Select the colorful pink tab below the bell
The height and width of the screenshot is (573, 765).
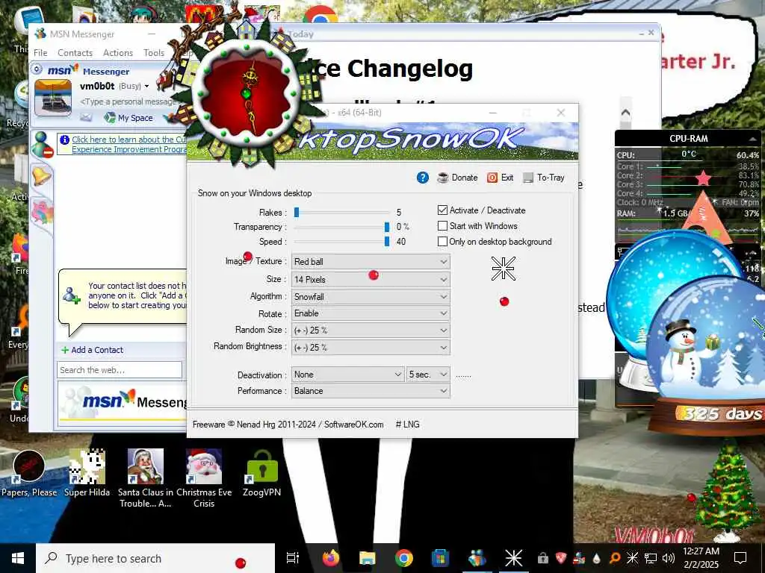[x=43, y=211]
